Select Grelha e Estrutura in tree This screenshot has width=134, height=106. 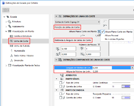tap(23, 36)
